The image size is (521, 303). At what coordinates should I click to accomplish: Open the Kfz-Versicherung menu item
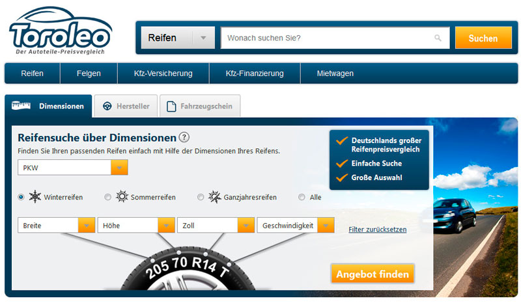tap(163, 73)
